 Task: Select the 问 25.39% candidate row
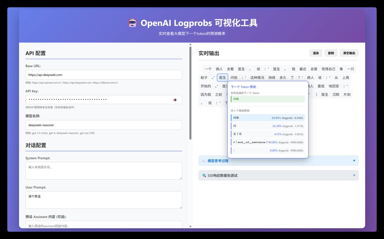tap(268, 126)
